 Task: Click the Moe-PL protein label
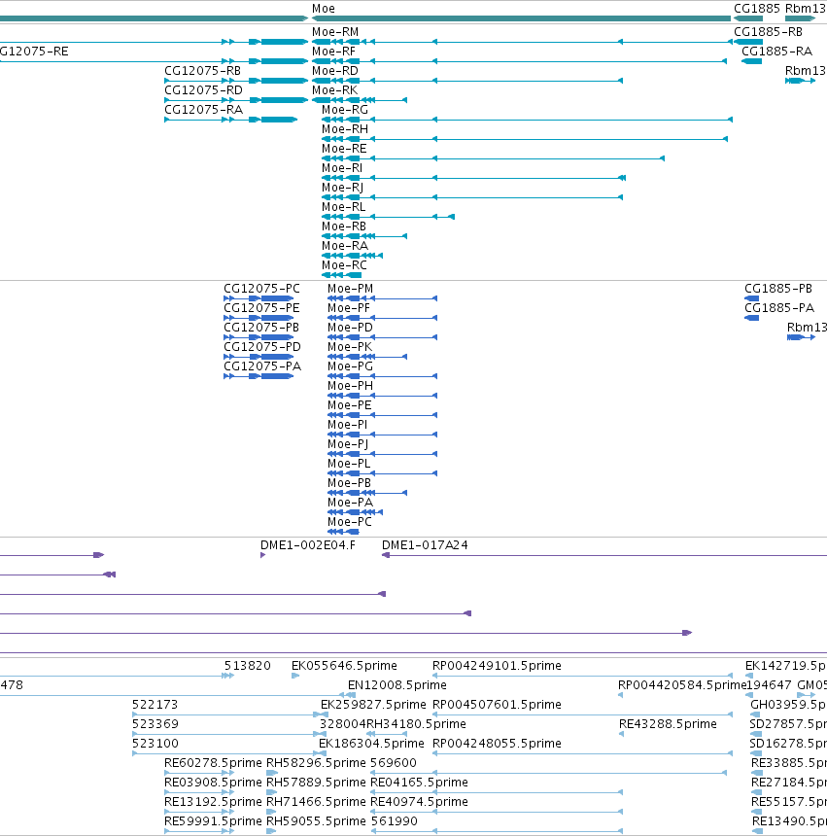[349, 464]
